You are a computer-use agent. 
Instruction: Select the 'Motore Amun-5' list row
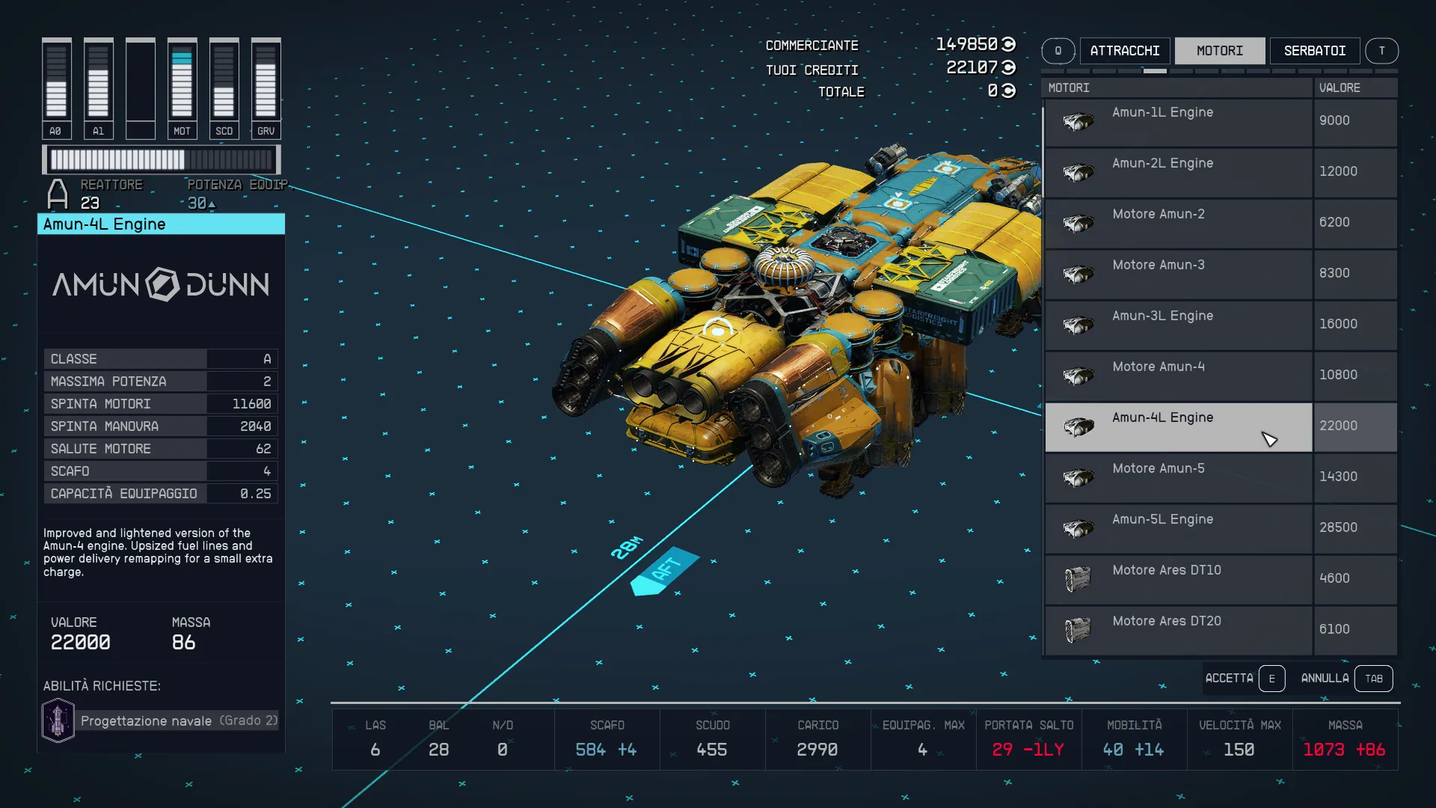1221,478
